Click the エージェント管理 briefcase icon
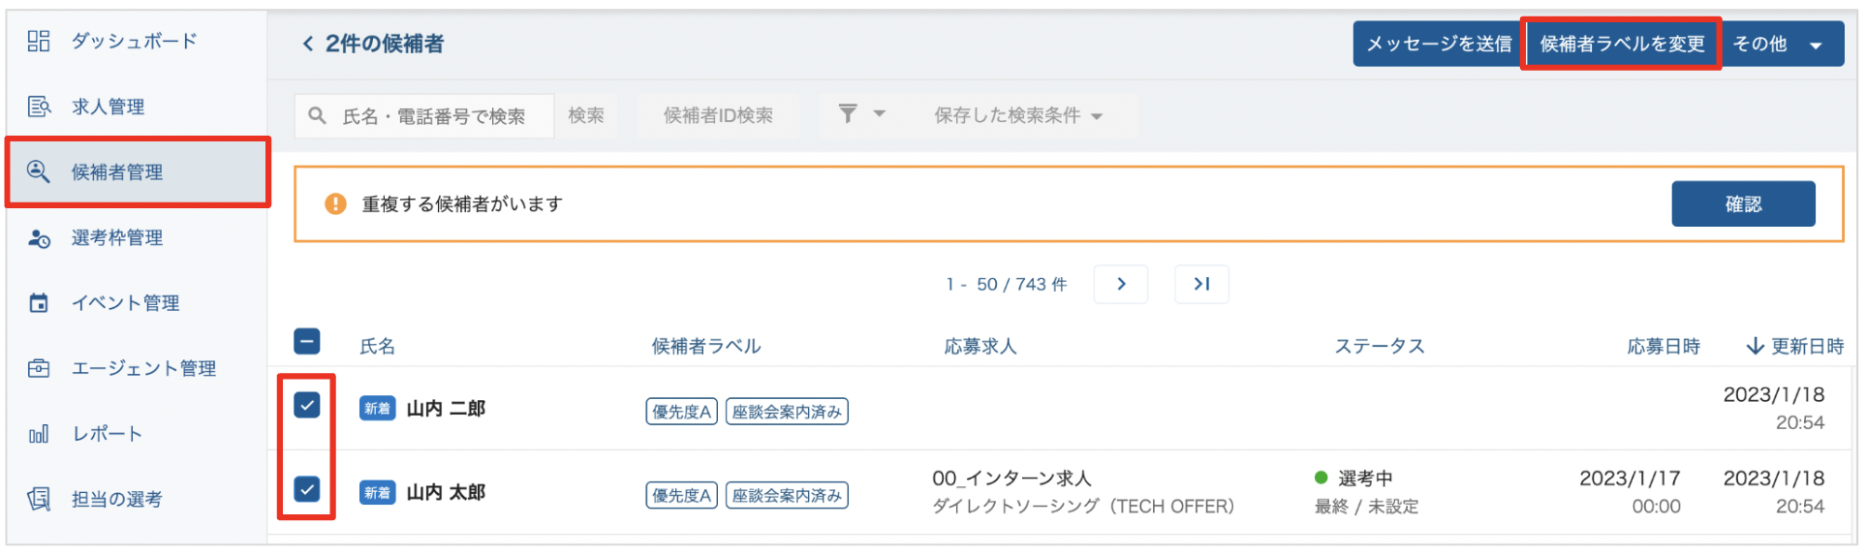 point(39,368)
